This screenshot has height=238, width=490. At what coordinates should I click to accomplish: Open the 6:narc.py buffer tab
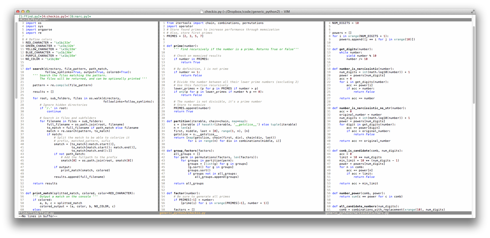[x=80, y=16]
